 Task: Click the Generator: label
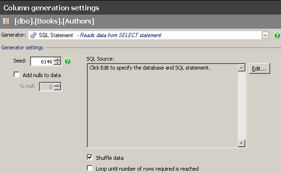pos(14,35)
